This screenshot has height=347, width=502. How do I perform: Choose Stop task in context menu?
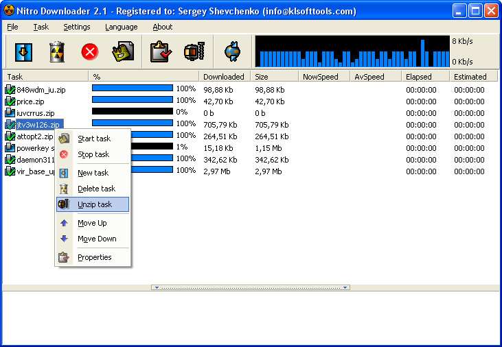(93, 154)
